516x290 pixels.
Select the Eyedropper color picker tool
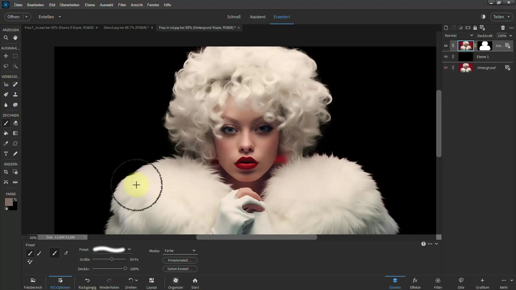pyautogui.click(x=6, y=144)
